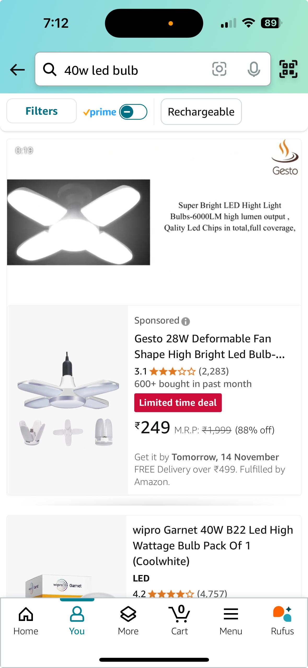Open the QR code scanner
Screen dimensions: 308x668
pos(288,69)
